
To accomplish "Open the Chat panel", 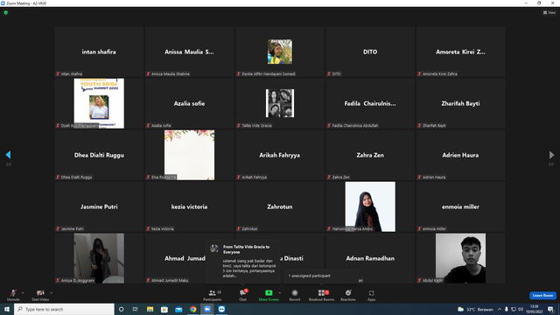I will pos(243,295).
